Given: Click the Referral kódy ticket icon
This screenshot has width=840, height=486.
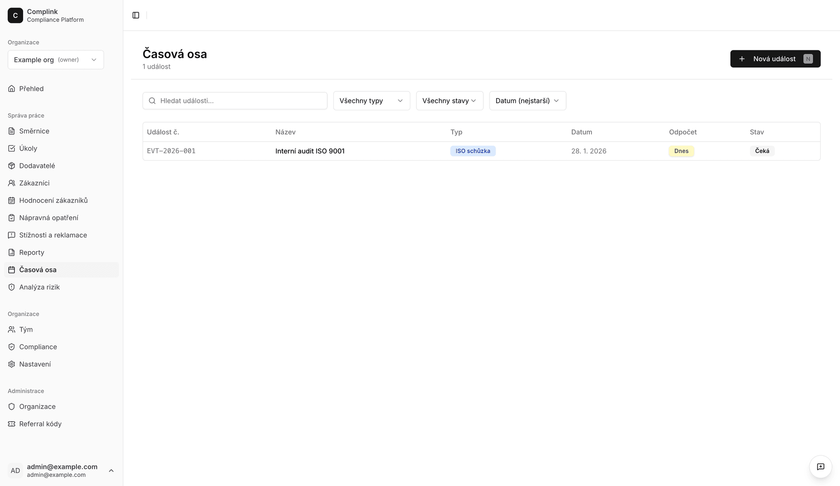Looking at the screenshot, I should coord(12,424).
